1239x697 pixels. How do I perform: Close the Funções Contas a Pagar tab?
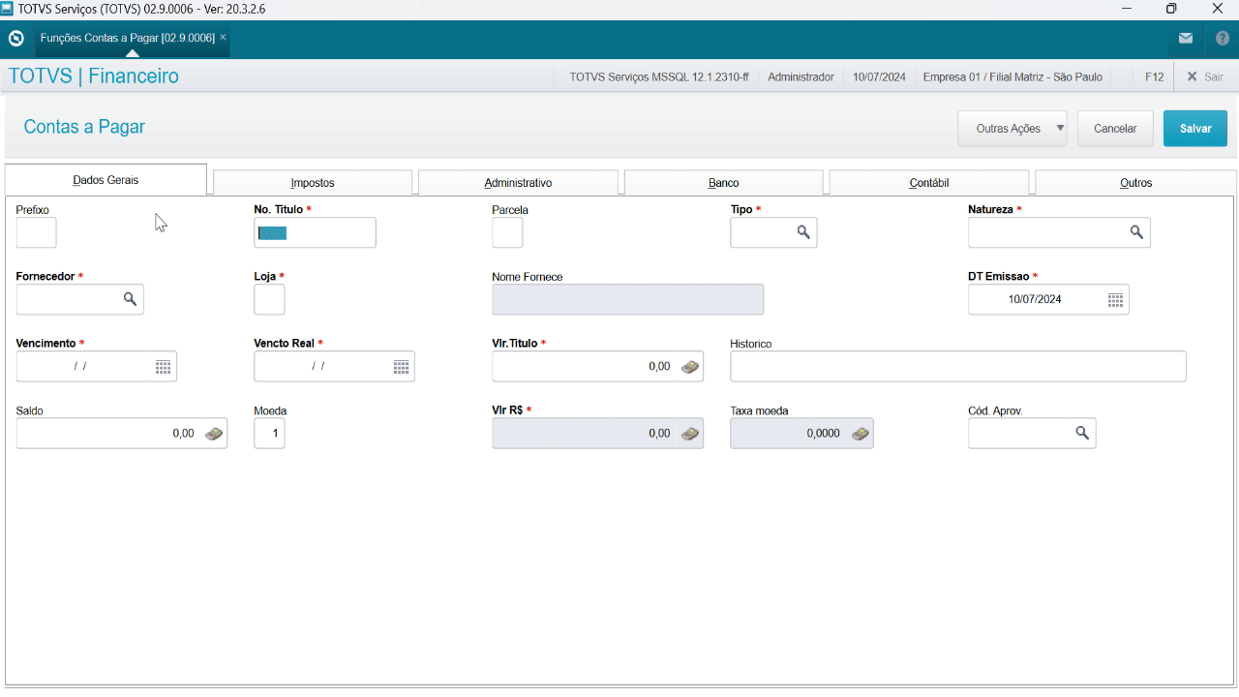tap(223, 38)
